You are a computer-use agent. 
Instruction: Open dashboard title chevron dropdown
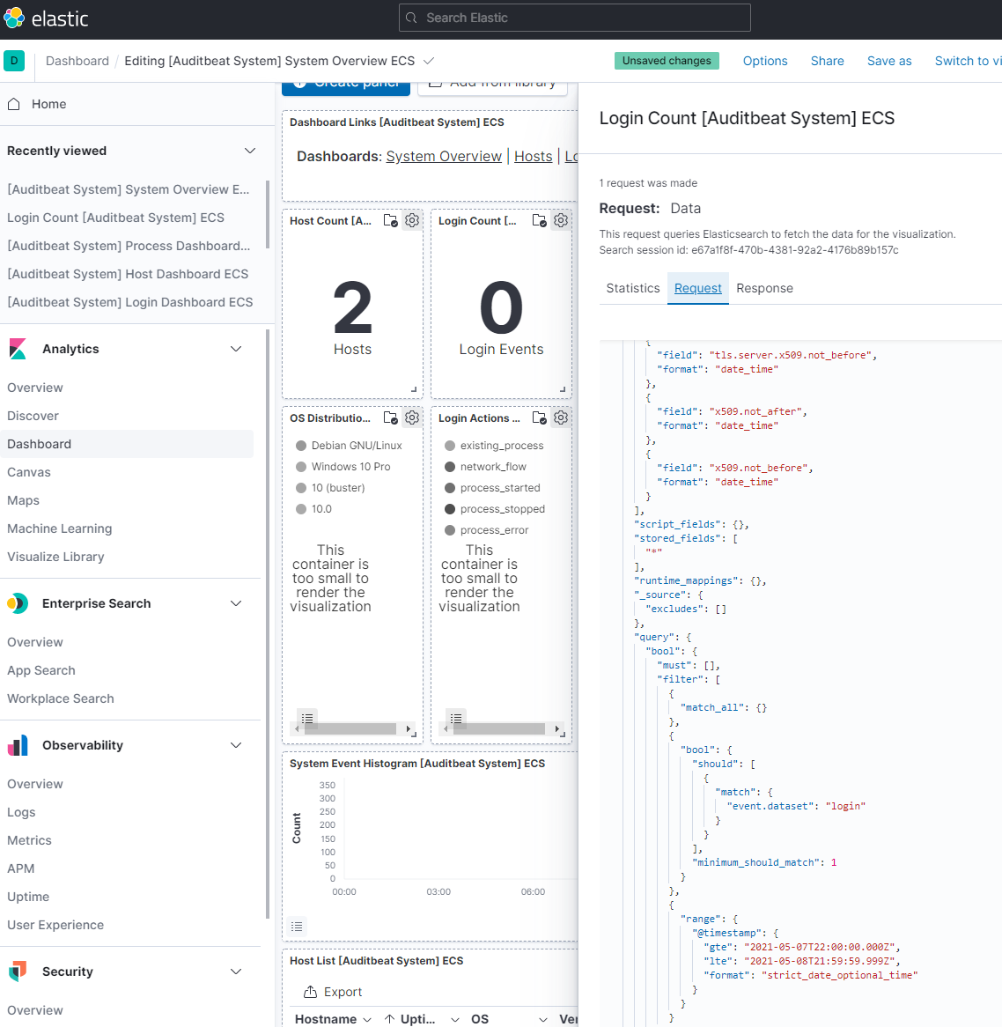(429, 61)
